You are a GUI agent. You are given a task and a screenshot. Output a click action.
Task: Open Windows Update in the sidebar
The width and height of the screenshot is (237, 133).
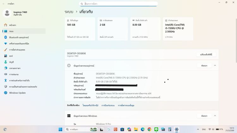[17, 93]
